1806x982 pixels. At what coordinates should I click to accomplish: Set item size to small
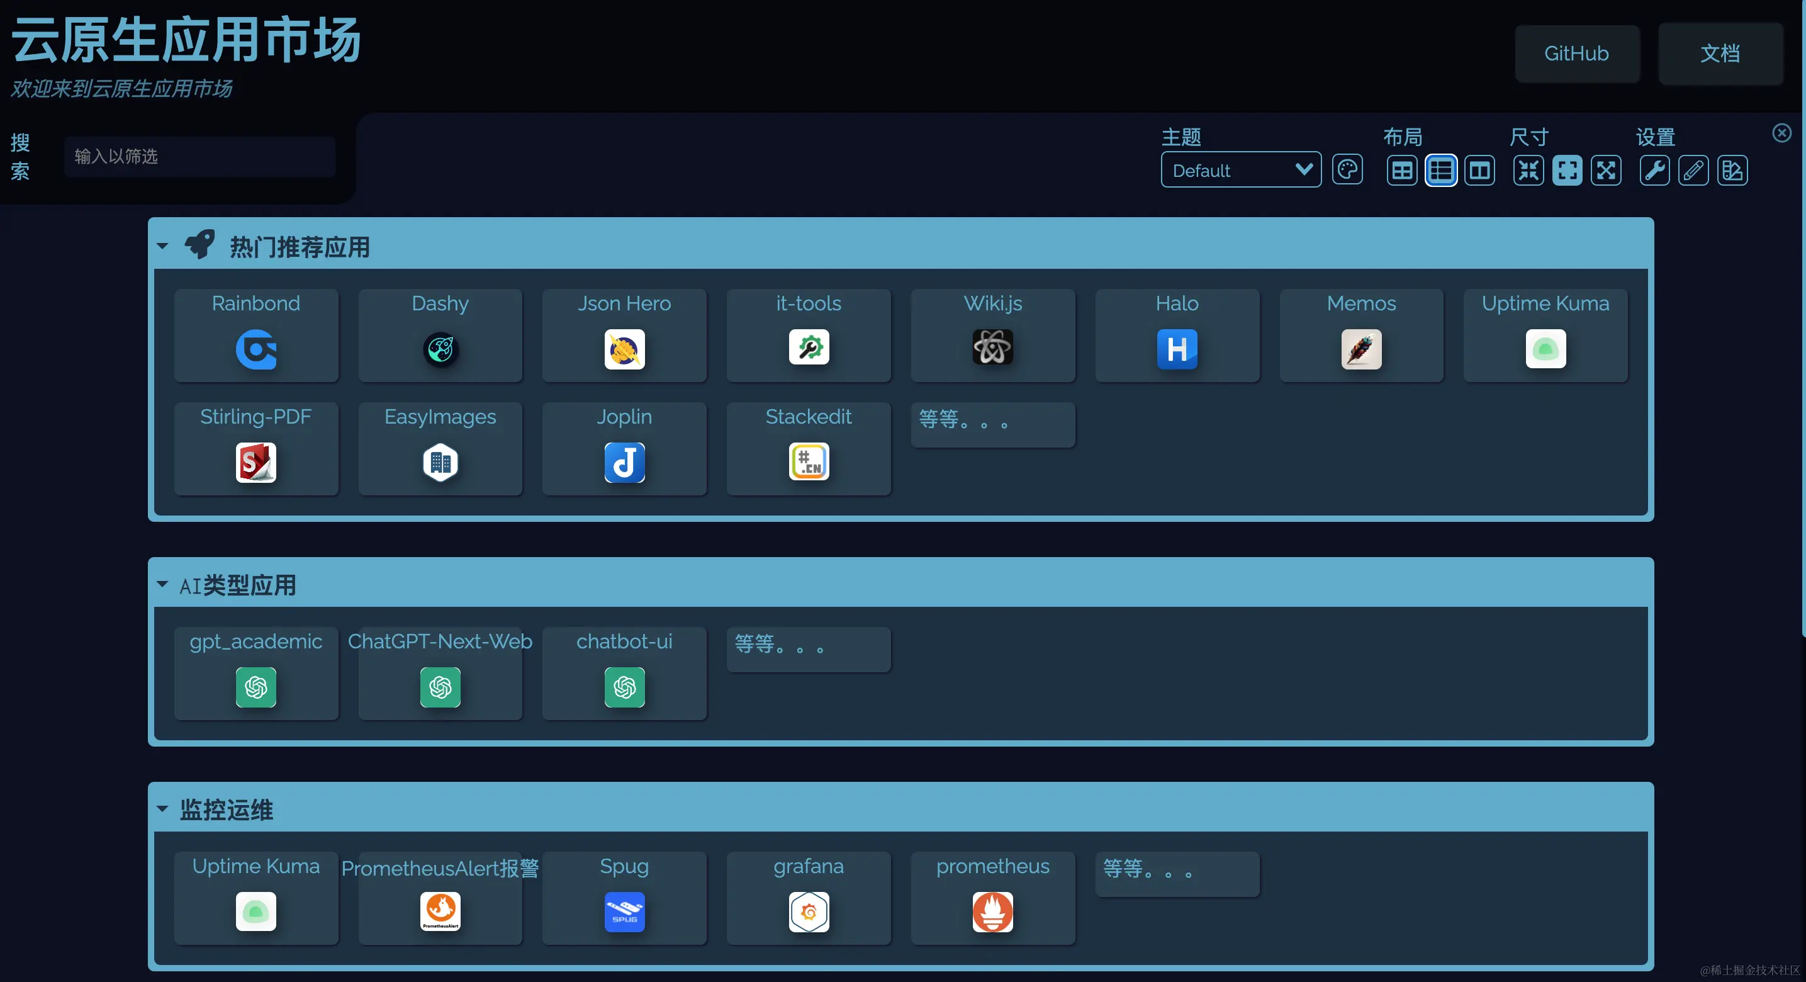(x=1528, y=171)
